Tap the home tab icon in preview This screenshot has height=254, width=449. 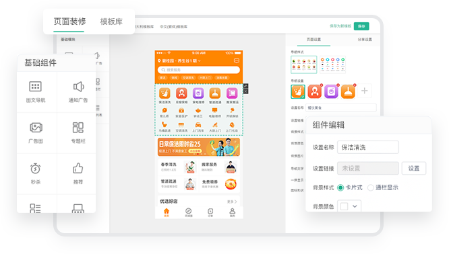(167, 211)
